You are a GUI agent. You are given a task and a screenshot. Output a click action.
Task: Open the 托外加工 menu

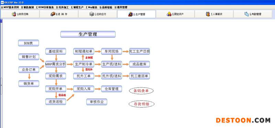[x=63, y=7]
